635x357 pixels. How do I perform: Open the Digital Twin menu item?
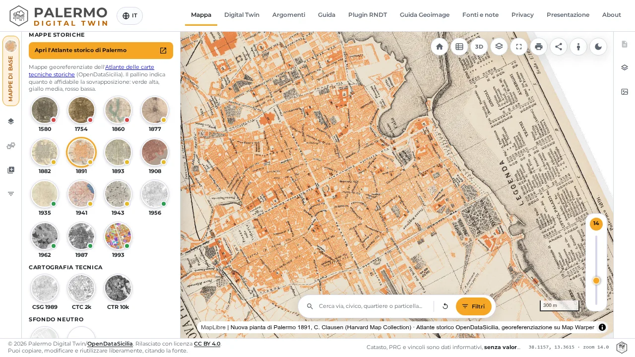point(242,15)
